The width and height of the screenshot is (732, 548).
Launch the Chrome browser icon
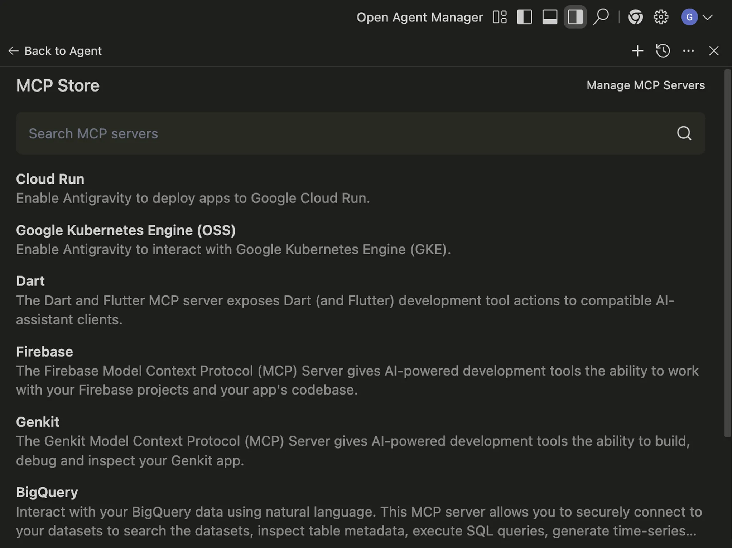pyautogui.click(x=635, y=16)
